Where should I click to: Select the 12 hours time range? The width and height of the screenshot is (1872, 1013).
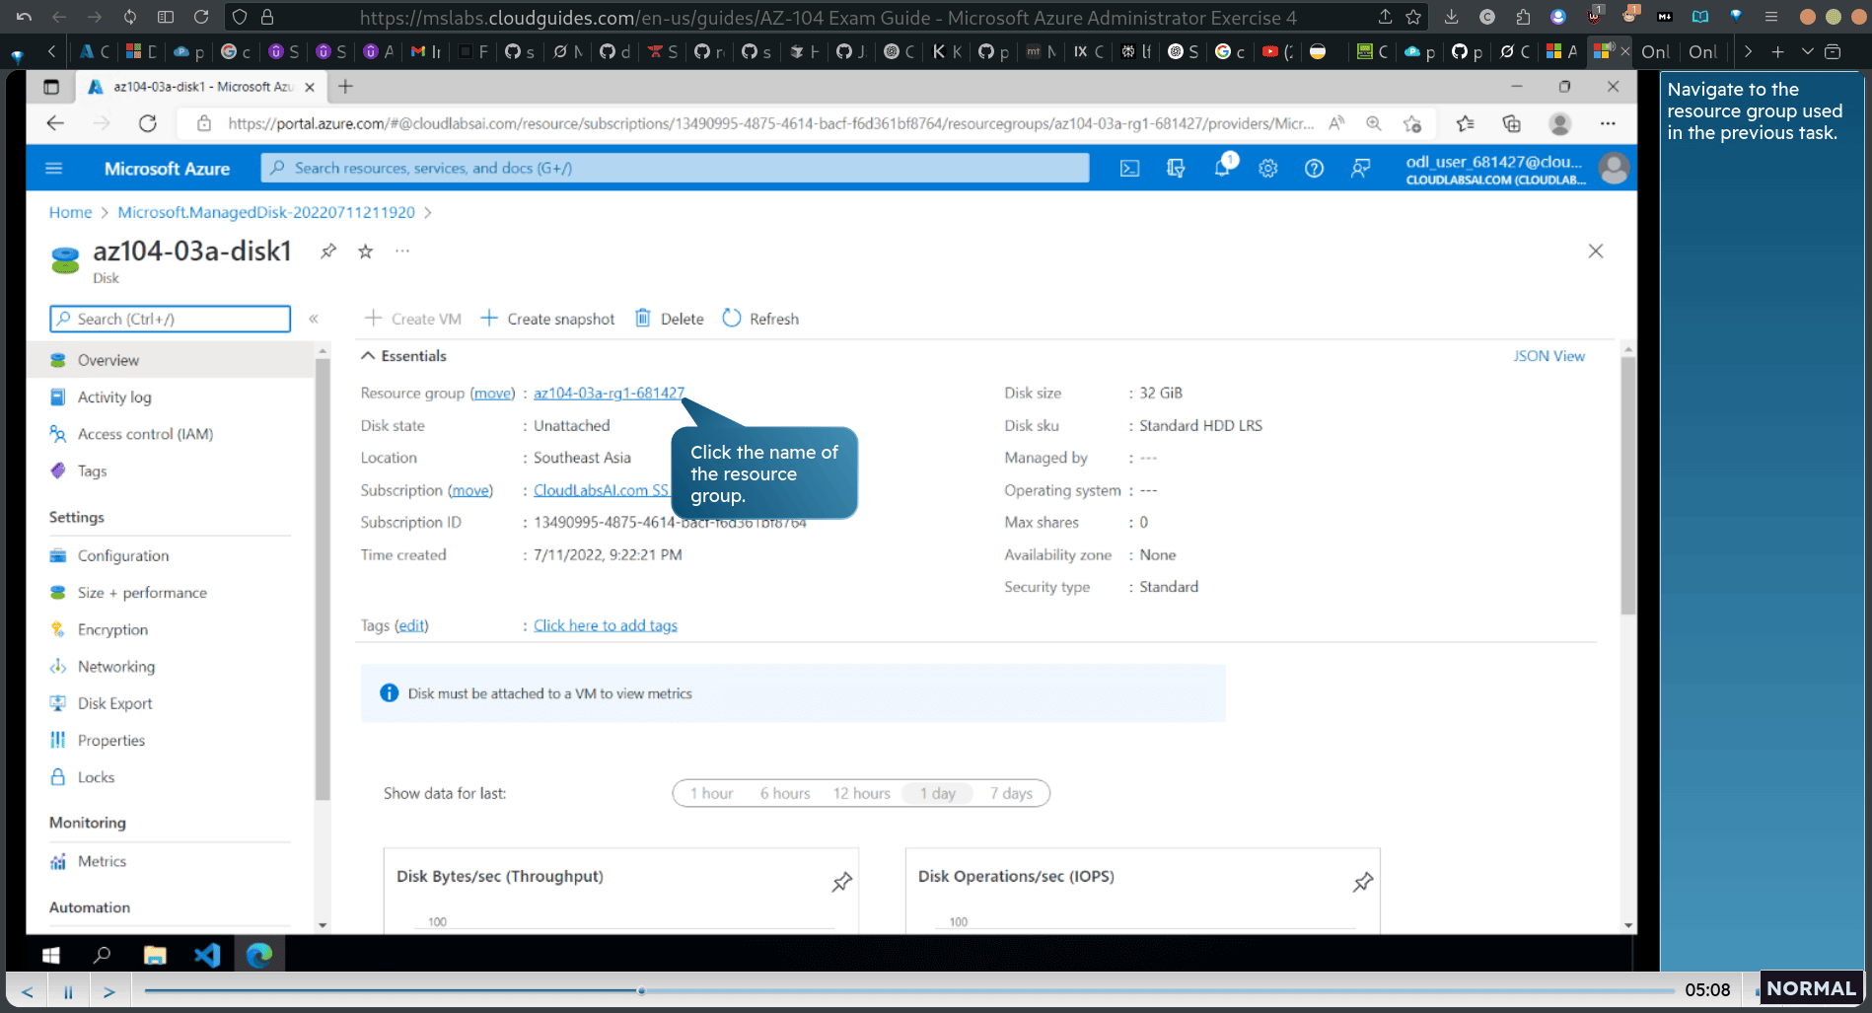[861, 793]
